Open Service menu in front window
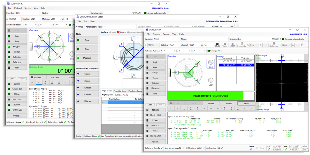 click(x=166, y=34)
